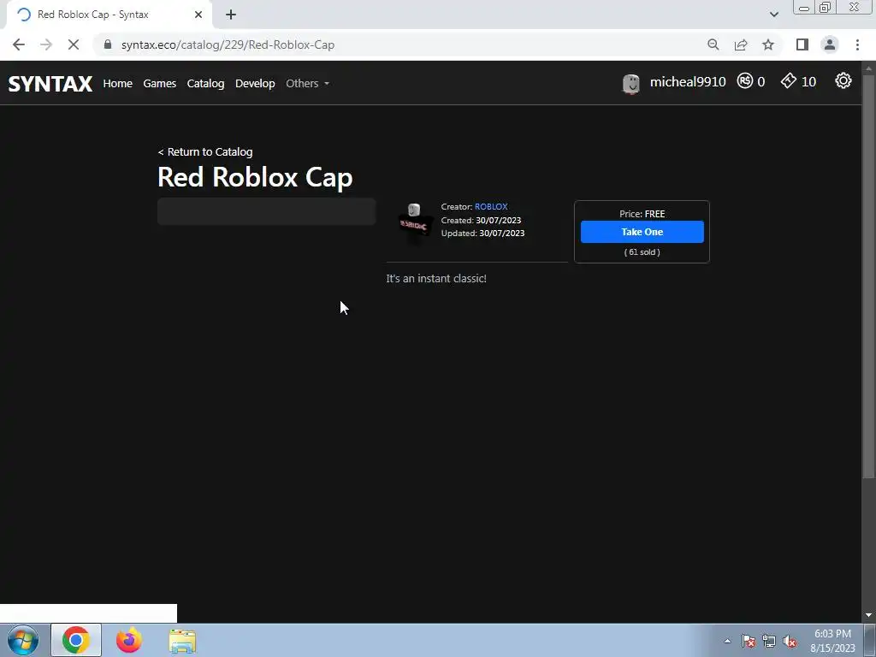Click the scrollbar down arrow
Viewport: 876px width, 657px height.
[x=868, y=615]
